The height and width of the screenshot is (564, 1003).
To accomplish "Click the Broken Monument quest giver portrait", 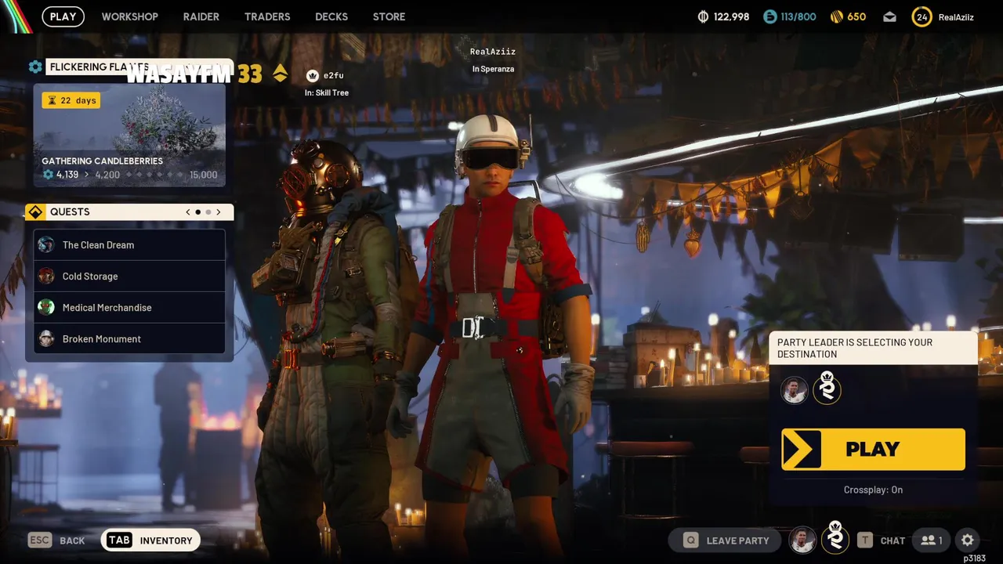I will tap(46, 338).
